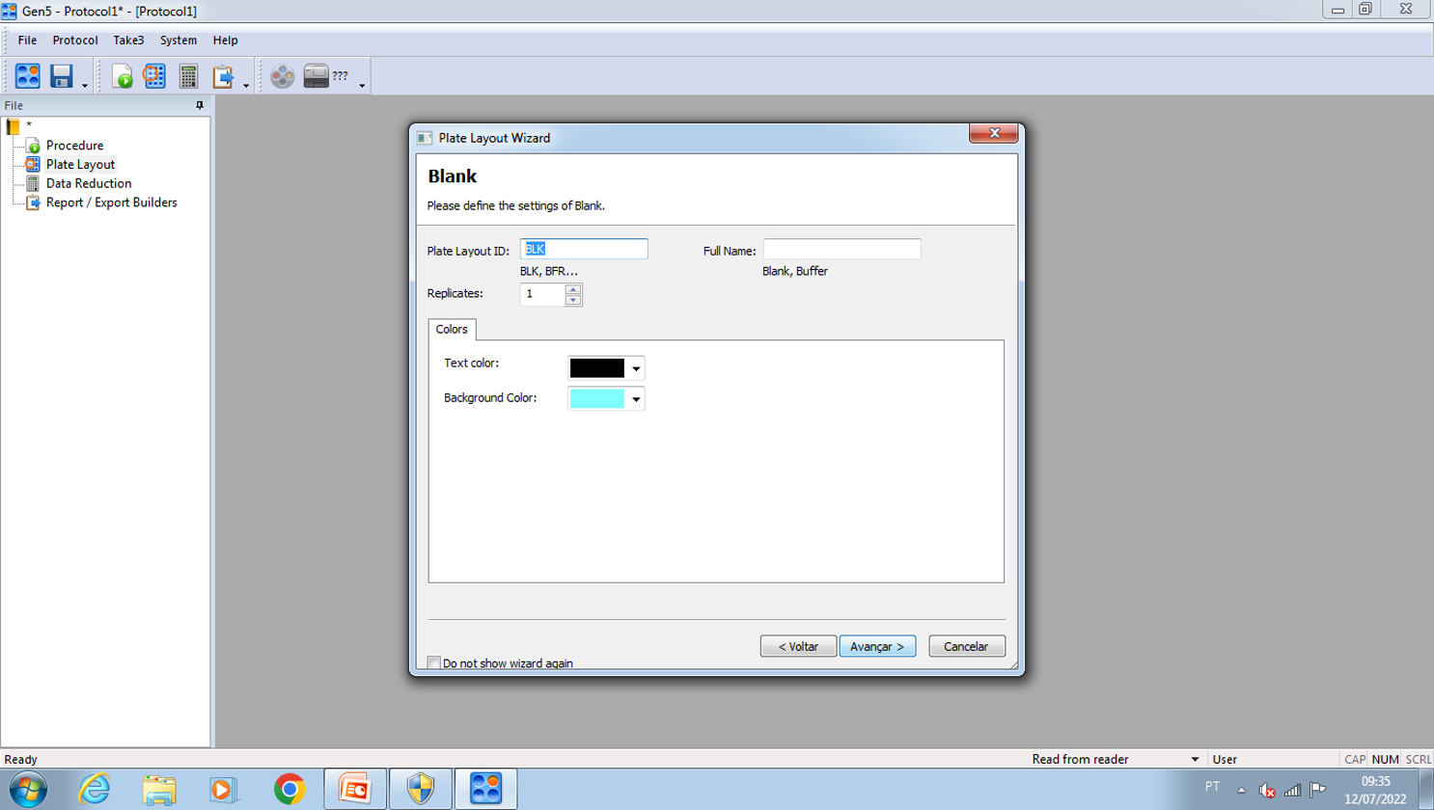
Task: Select Report / Export Builders in the tree
Action: pyautogui.click(x=112, y=202)
